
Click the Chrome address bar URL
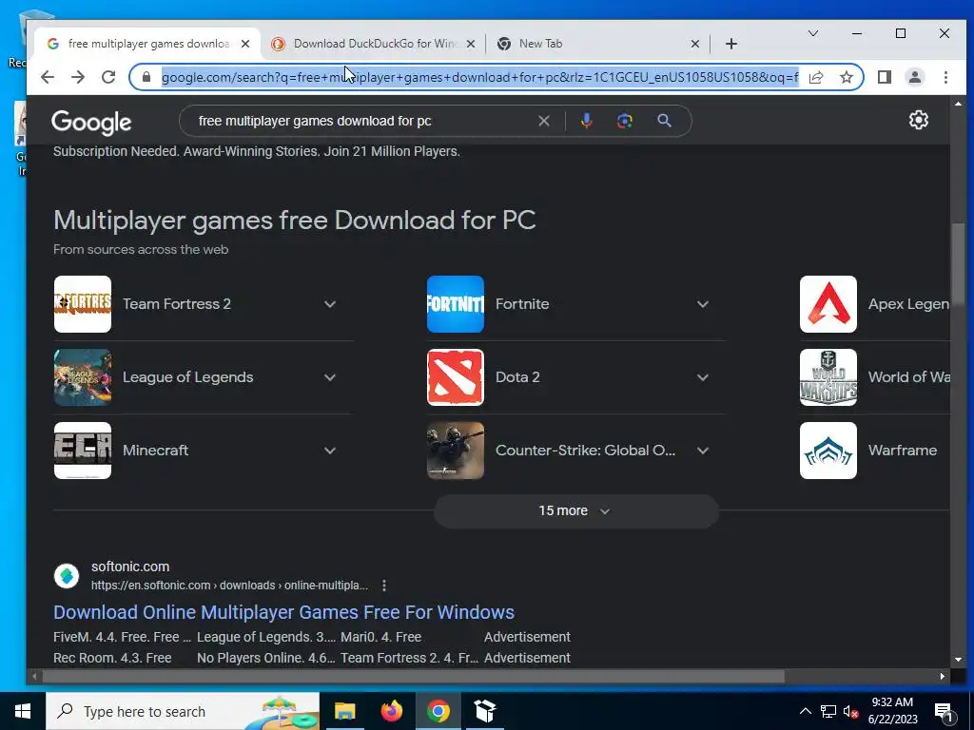coord(479,77)
